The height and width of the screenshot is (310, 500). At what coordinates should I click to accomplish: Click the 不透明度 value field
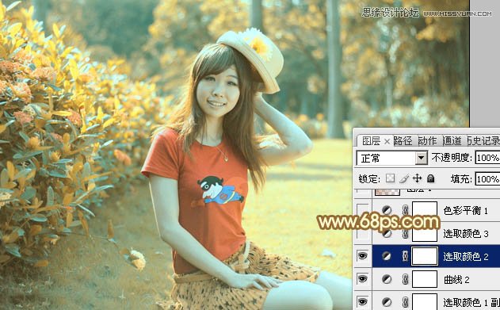click(x=487, y=158)
